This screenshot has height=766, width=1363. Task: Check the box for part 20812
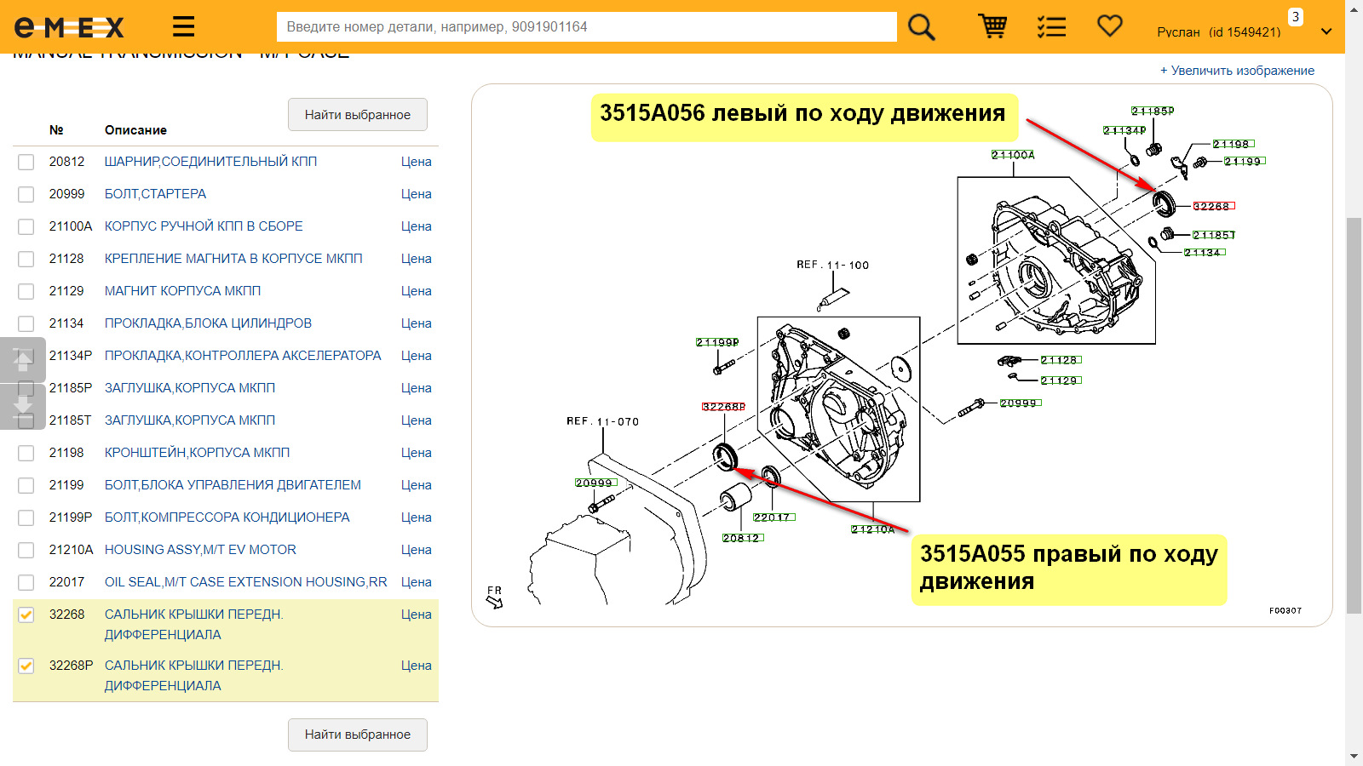pos(26,162)
